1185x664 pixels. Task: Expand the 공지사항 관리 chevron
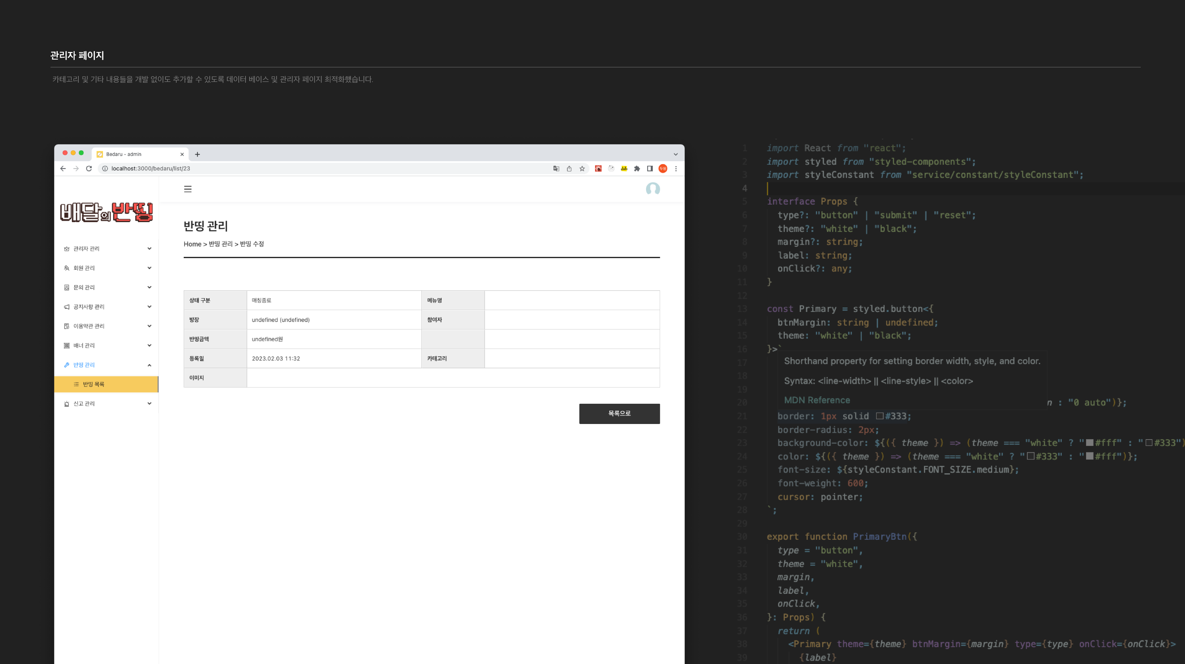click(x=150, y=306)
